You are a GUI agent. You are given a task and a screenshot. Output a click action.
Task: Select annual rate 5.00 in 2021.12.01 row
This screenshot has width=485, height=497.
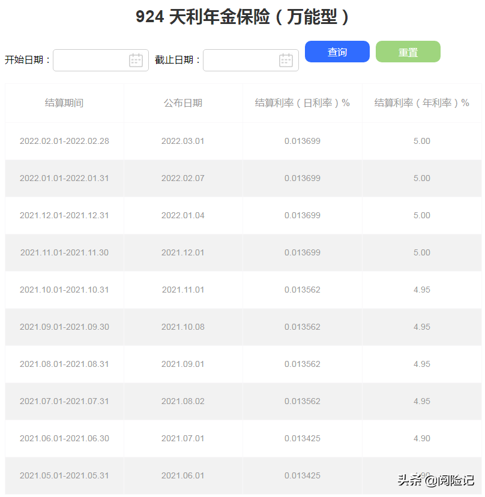(x=422, y=252)
